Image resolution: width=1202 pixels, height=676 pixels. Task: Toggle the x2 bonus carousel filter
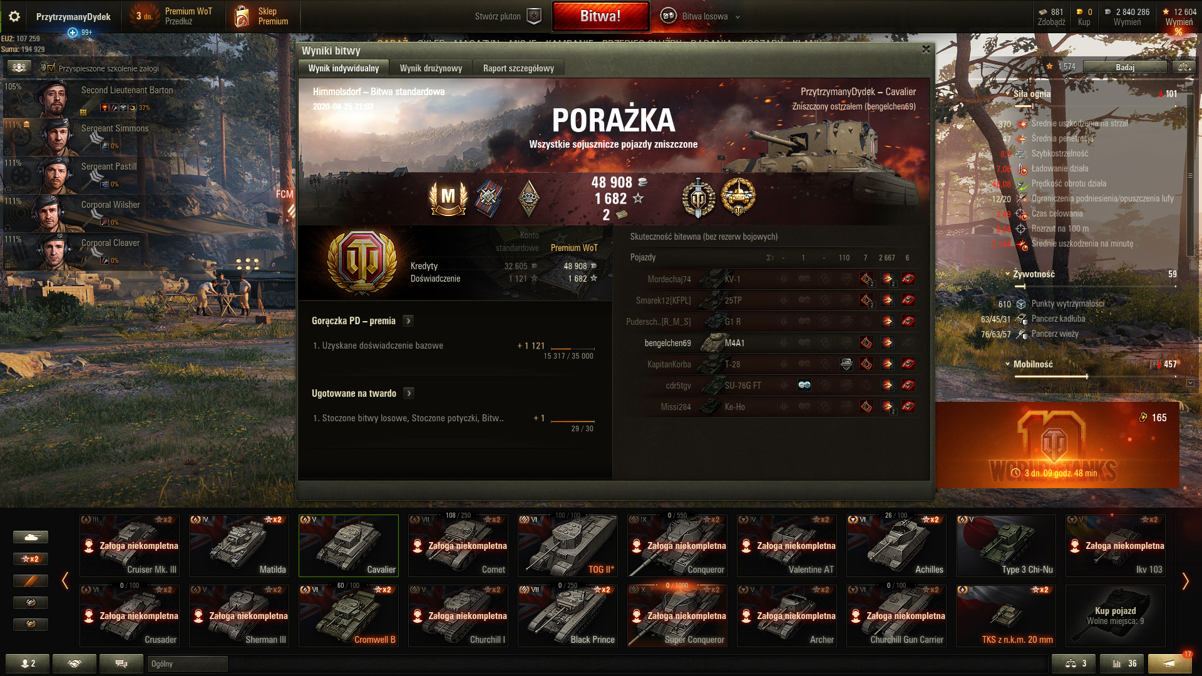pos(31,559)
